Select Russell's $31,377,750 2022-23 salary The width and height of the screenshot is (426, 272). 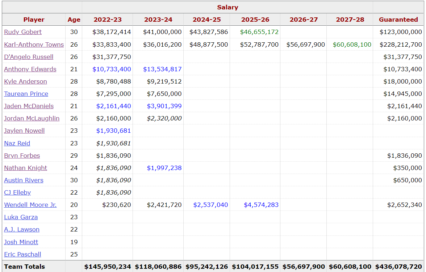[112, 57]
